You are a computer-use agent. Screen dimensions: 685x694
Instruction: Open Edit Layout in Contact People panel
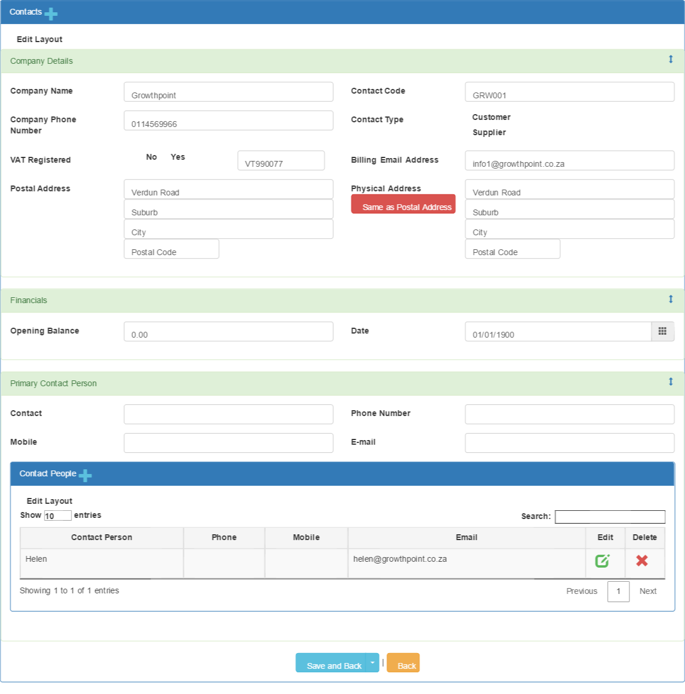[x=49, y=501]
